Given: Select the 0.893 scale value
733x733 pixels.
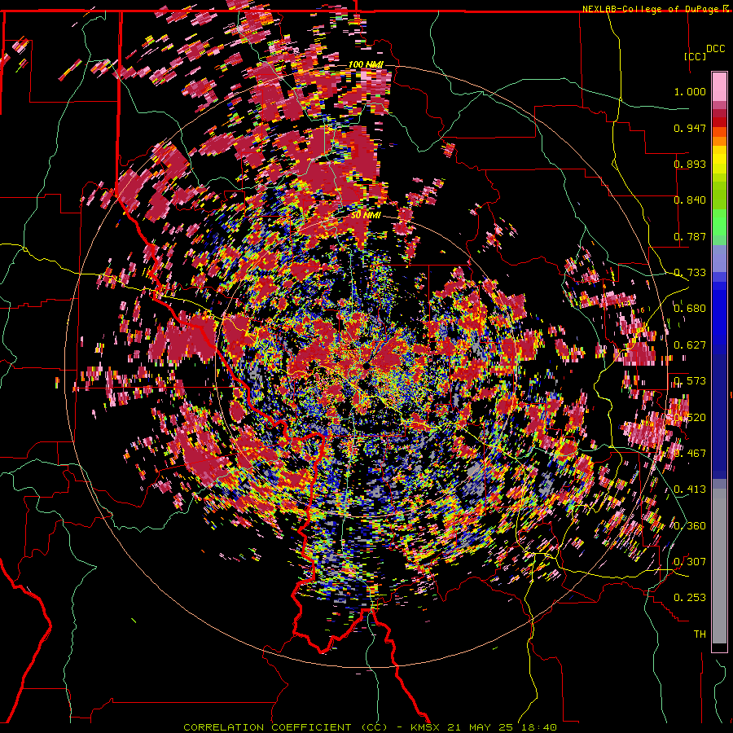Looking at the screenshot, I should [690, 164].
